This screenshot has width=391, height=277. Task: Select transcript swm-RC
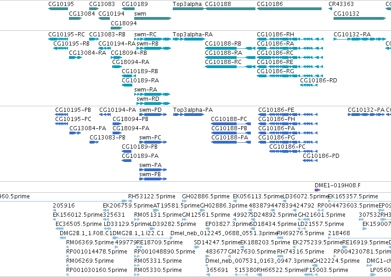coord(145,34)
